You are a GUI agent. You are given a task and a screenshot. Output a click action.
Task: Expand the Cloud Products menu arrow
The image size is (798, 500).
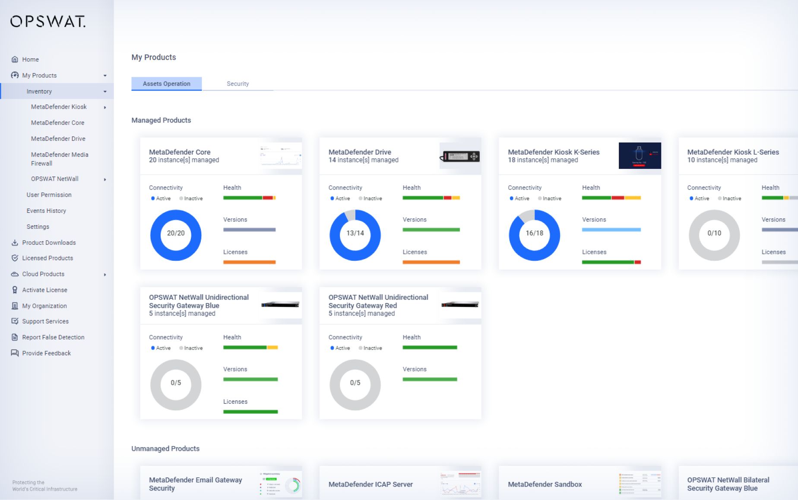[x=105, y=275]
